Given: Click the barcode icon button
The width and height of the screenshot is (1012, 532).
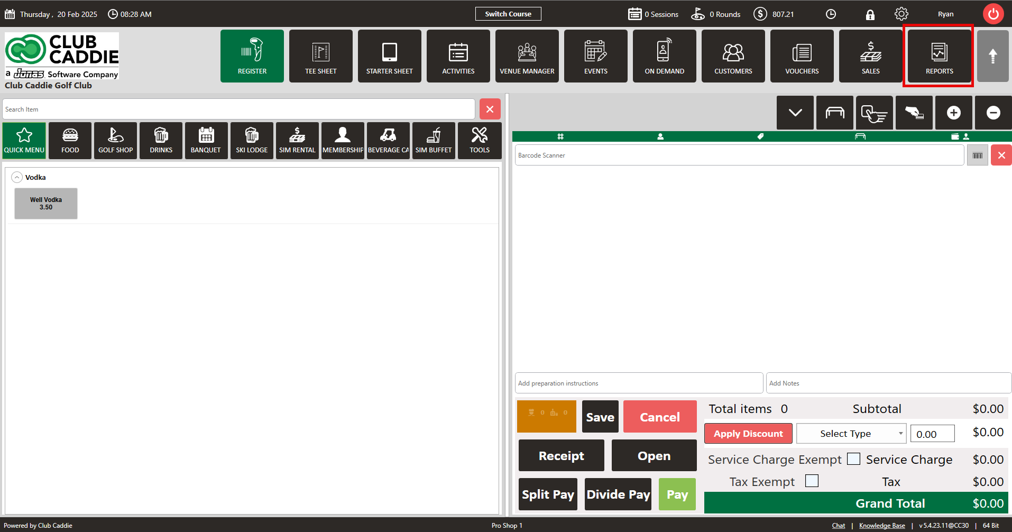Looking at the screenshot, I should pos(978,155).
